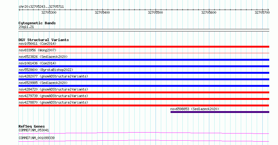This screenshot has width=278, height=145.
Task: Open the nsv1061436 (Coe2014) label
Action: [x=37, y=63]
